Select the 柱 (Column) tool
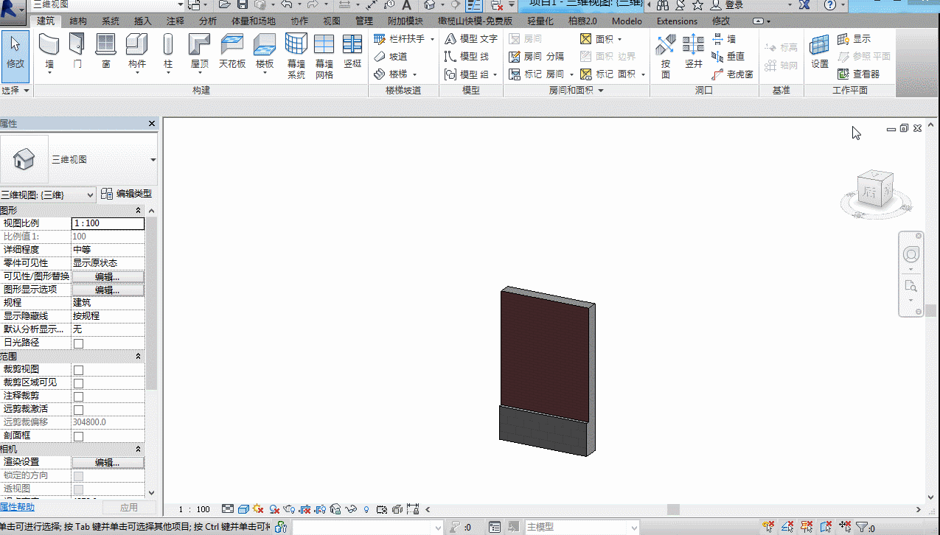 [x=168, y=52]
